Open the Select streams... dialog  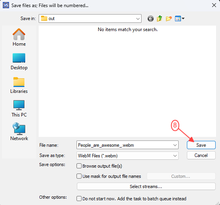point(146,187)
